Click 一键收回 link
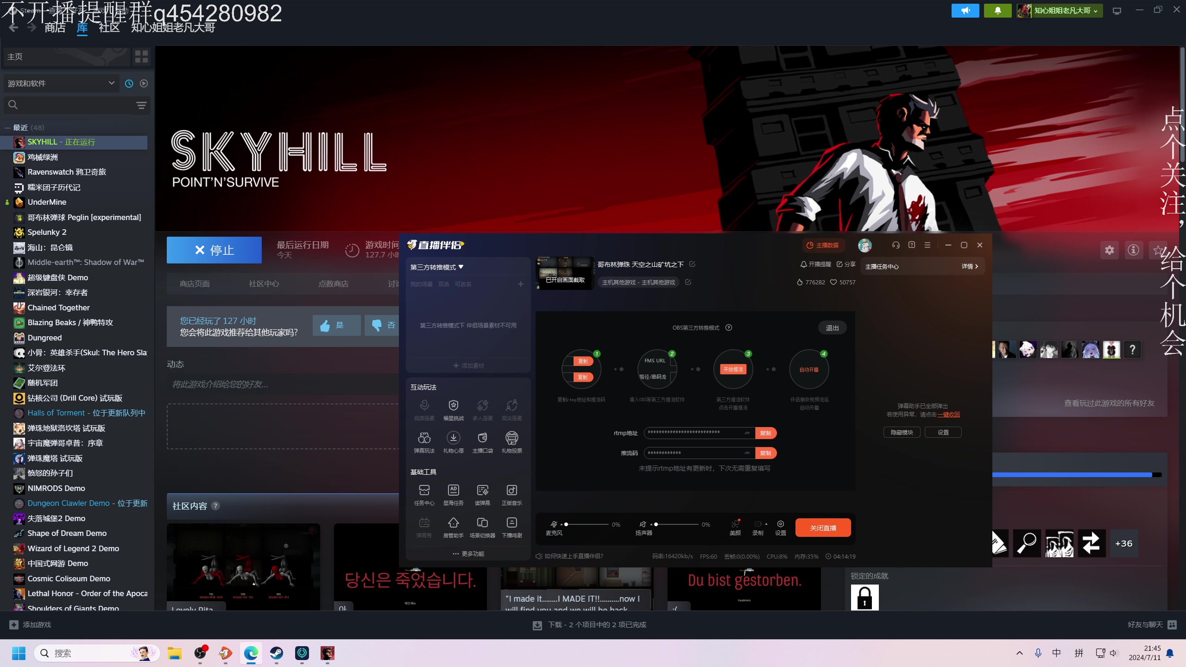 [x=948, y=415]
